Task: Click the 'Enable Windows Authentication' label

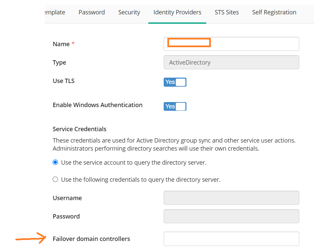Action: [97, 105]
